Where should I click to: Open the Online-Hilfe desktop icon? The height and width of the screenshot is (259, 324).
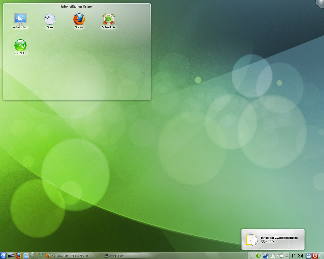[x=109, y=20]
